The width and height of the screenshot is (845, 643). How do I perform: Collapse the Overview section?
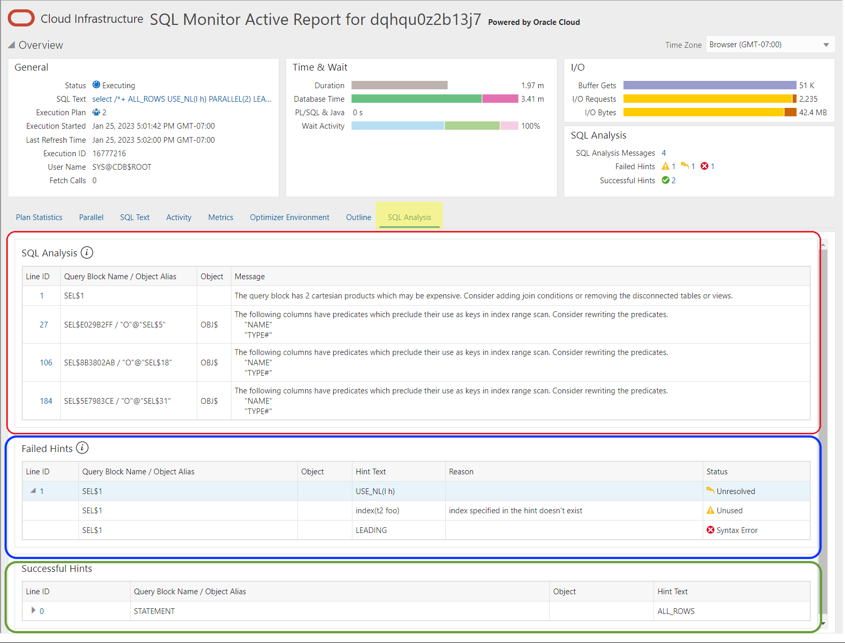[x=11, y=45]
